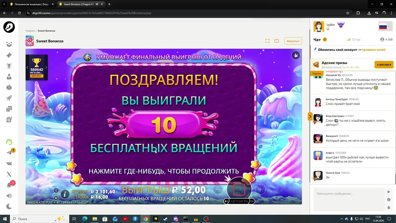The height and width of the screenshot is (223, 396).
Task: Click the flame icon below emoji
Action: pos(389,208)
